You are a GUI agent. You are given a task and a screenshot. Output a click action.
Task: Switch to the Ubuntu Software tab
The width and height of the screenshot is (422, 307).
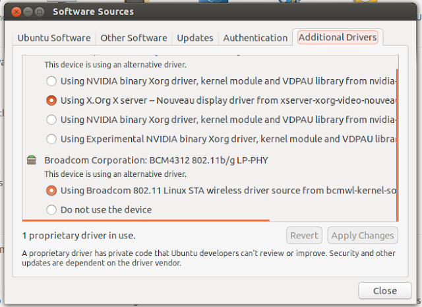pyautogui.click(x=54, y=38)
